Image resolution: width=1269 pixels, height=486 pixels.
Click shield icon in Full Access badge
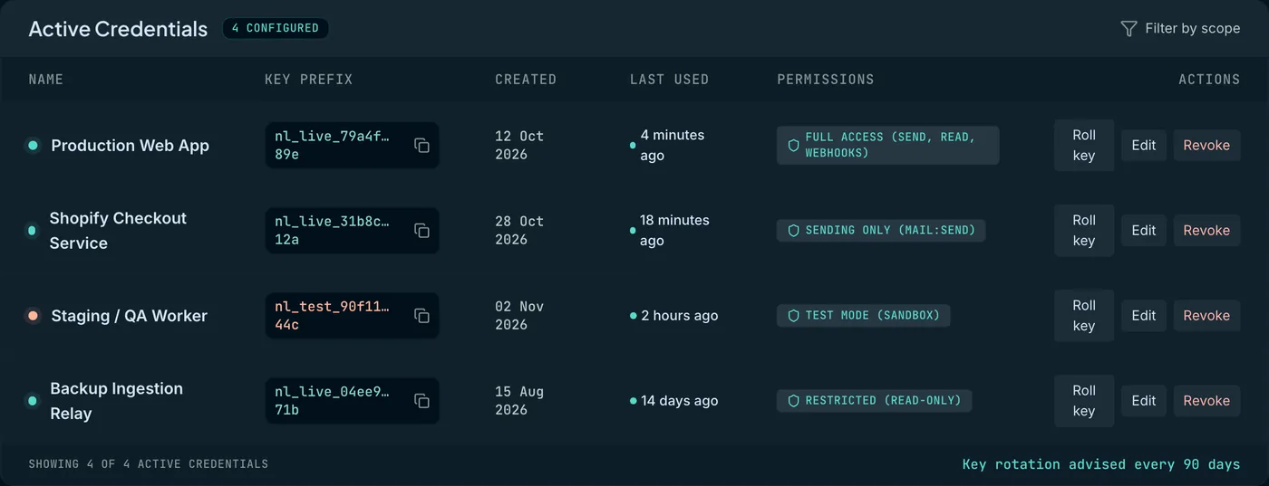[x=793, y=145]
